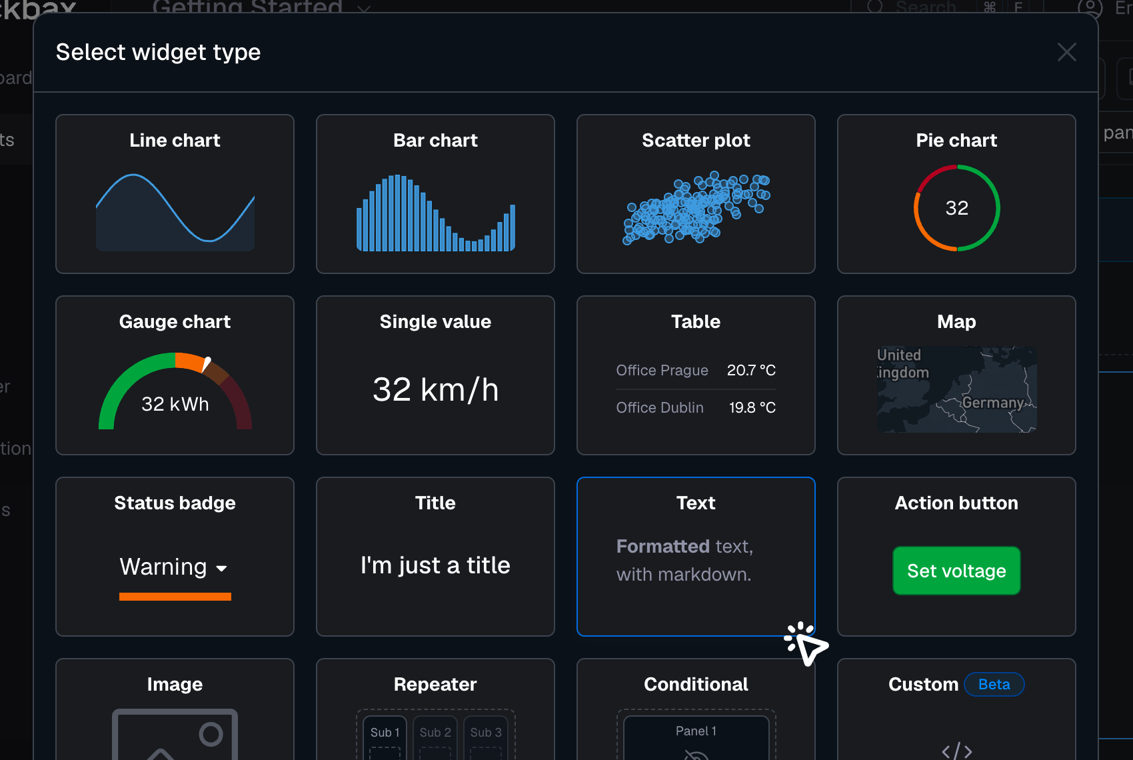Viewport: 1133px width, 760px height.
Task: Click the Office Prague table row
Action: [696, 370]
